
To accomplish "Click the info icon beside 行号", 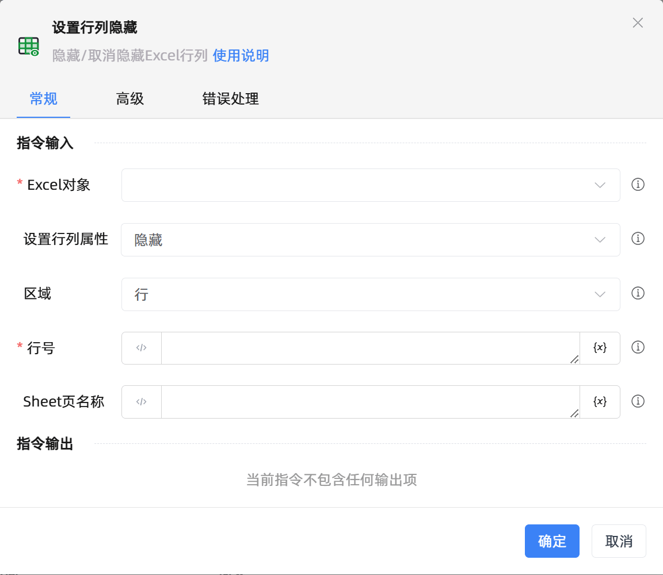I will (638, 347).
